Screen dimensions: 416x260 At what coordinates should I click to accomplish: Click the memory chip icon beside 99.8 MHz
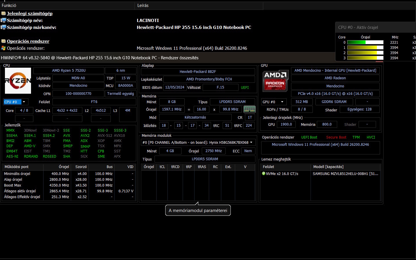point(250,109)
